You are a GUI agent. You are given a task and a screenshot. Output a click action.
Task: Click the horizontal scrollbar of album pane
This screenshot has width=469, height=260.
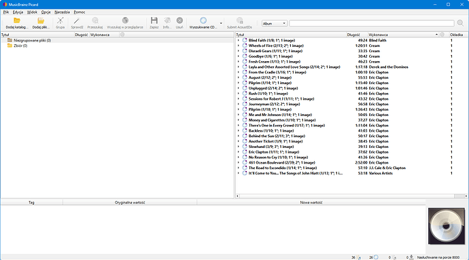[x=351, y=196]
